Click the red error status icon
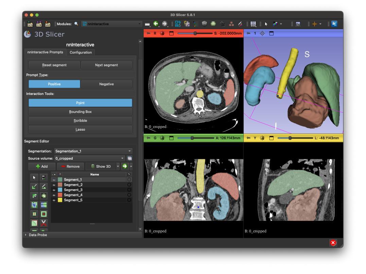The image size is (366, 274). point(333,243)
